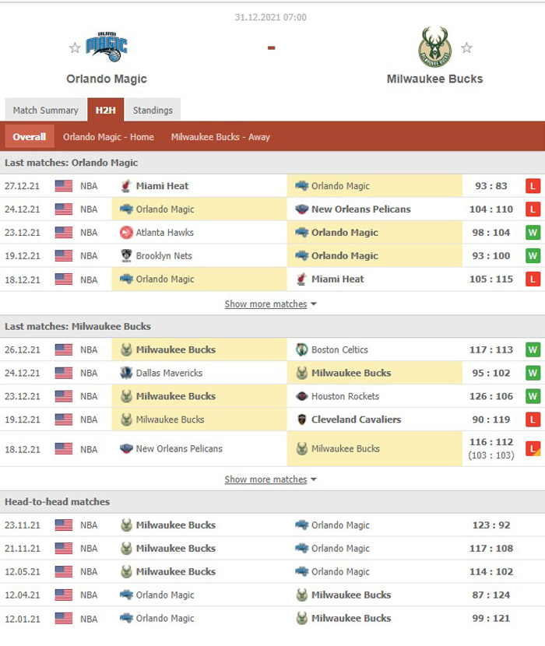Click the W badge on the Nets vs Magic match
Image resolution: width=545 pixels, height=646 pixels.
pyautogui.click(x=533, y=256)
